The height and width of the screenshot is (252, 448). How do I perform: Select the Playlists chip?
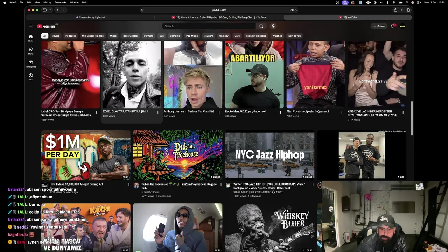coord(148,36)
